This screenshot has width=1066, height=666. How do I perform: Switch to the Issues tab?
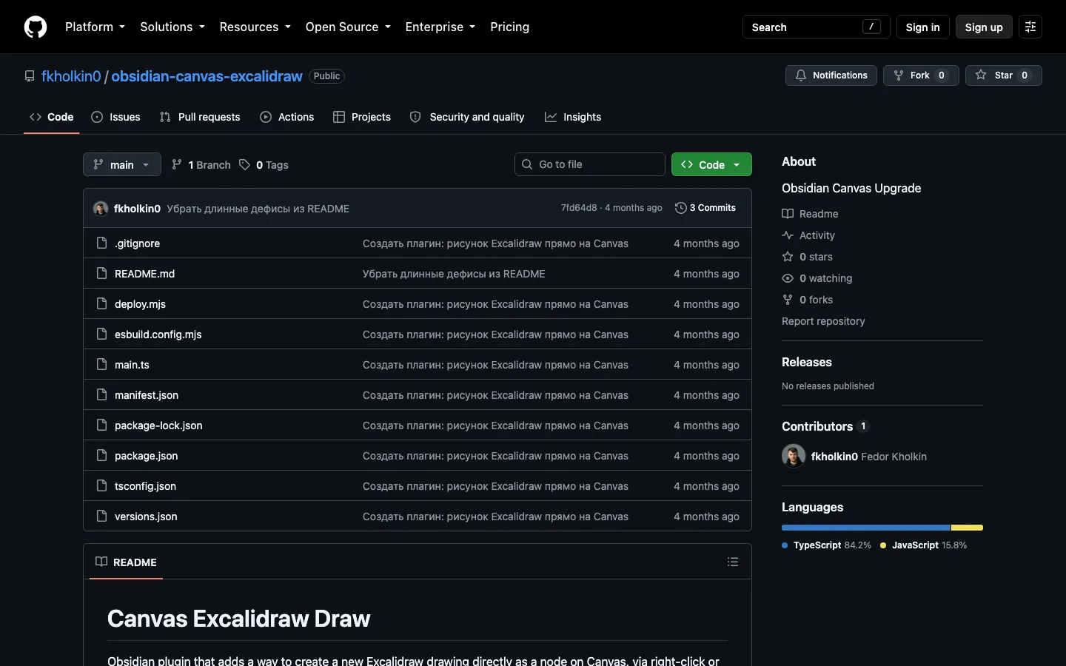point(115,117)
